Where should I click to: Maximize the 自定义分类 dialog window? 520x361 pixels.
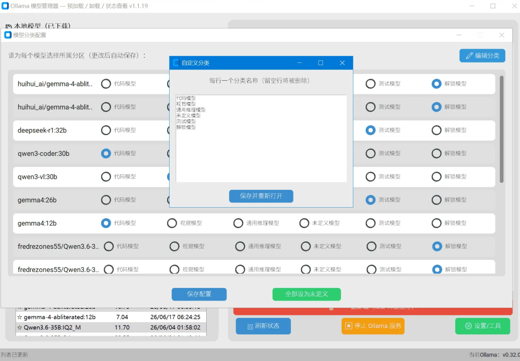(320, 63)
